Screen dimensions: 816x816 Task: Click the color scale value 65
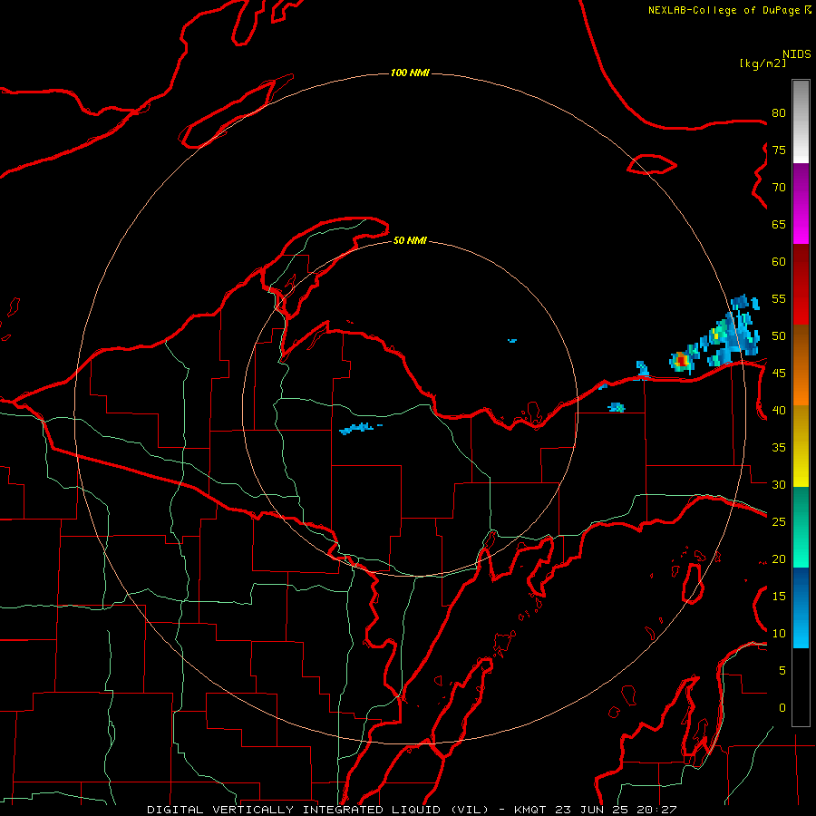(779, 225)
